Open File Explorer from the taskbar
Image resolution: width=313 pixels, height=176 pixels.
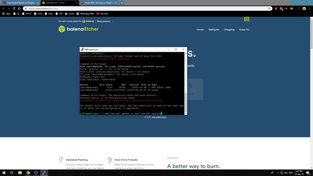coord(20,173)
